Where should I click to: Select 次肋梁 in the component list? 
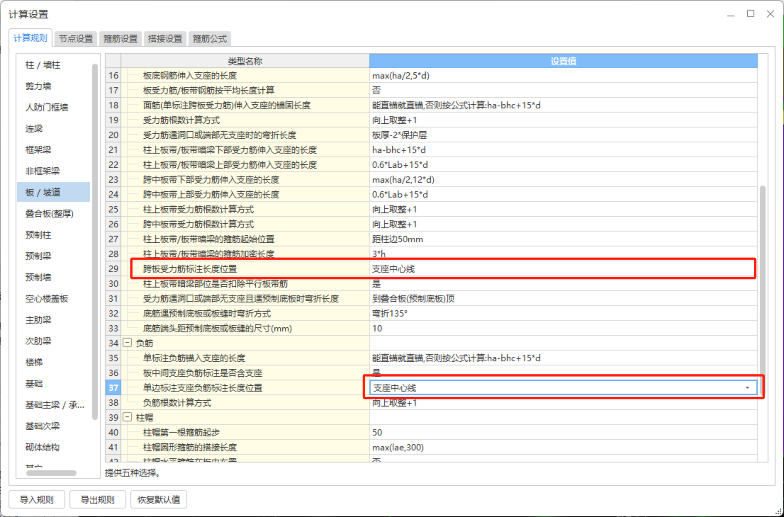click(53, 341)
